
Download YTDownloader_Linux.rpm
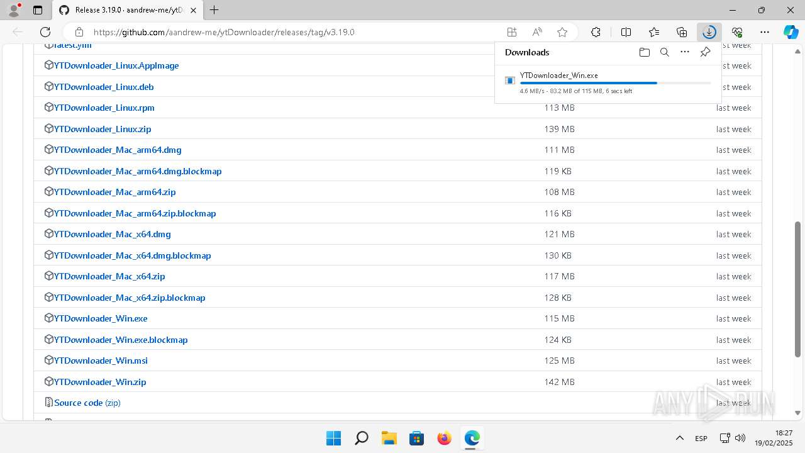coord(104,108)
